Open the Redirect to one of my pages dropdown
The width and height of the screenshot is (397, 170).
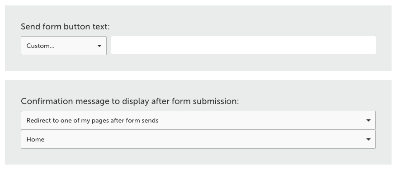198,120
